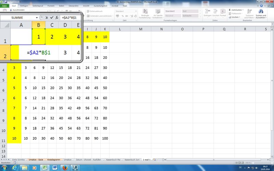Open Als Tabelle formatieren

click(158, 14)
